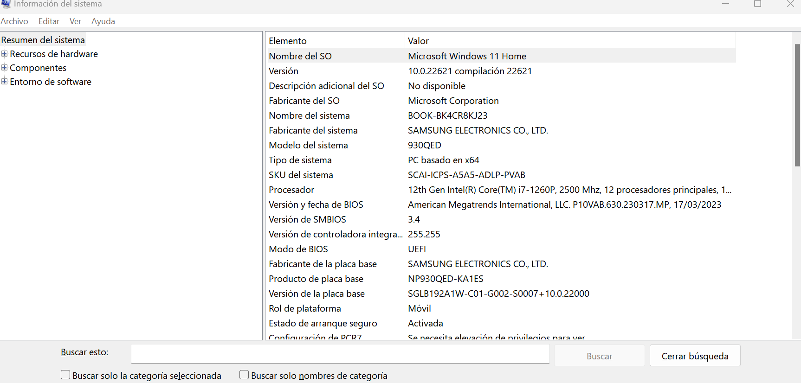Select the Entorno de software tree label
The image size is (801, 383).
(51, 82)
